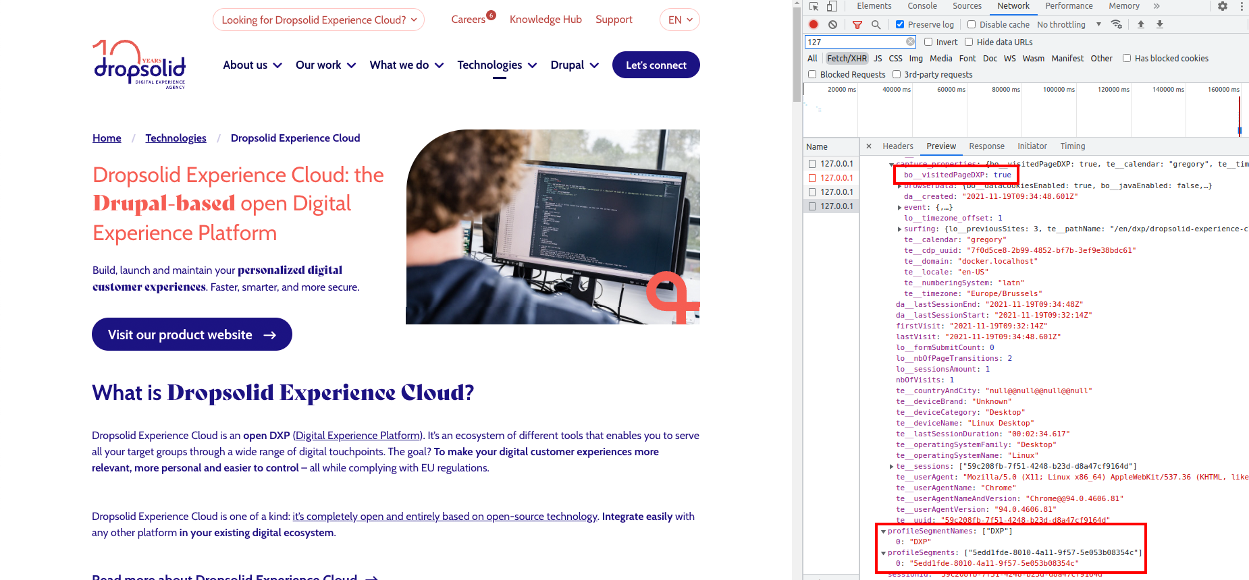Open network conditions wifi-gear icon
Image resolution: width=1249 pixels, height=580 pixels.
pyautogui.click(x=1117, y=24)
